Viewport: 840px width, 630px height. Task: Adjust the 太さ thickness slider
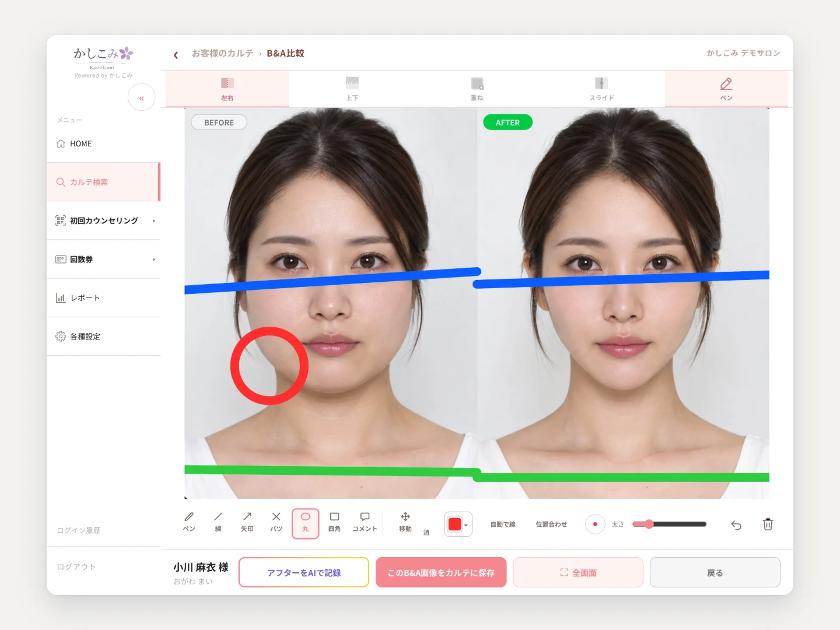(x=670, y=524)
